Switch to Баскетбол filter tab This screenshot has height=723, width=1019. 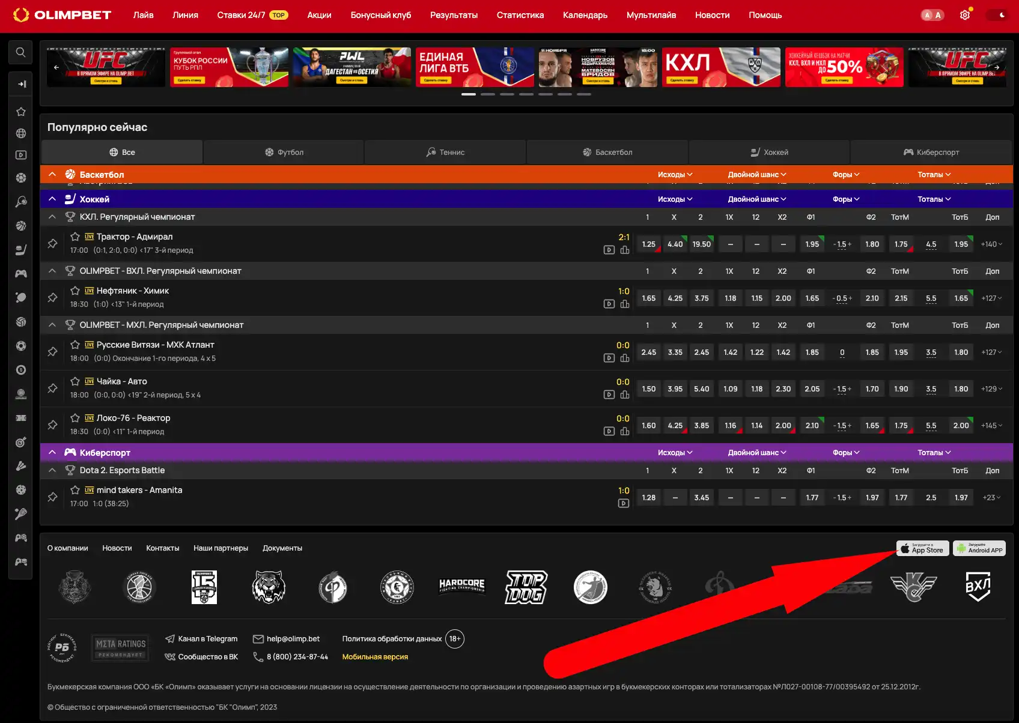[x=607, y=153]
